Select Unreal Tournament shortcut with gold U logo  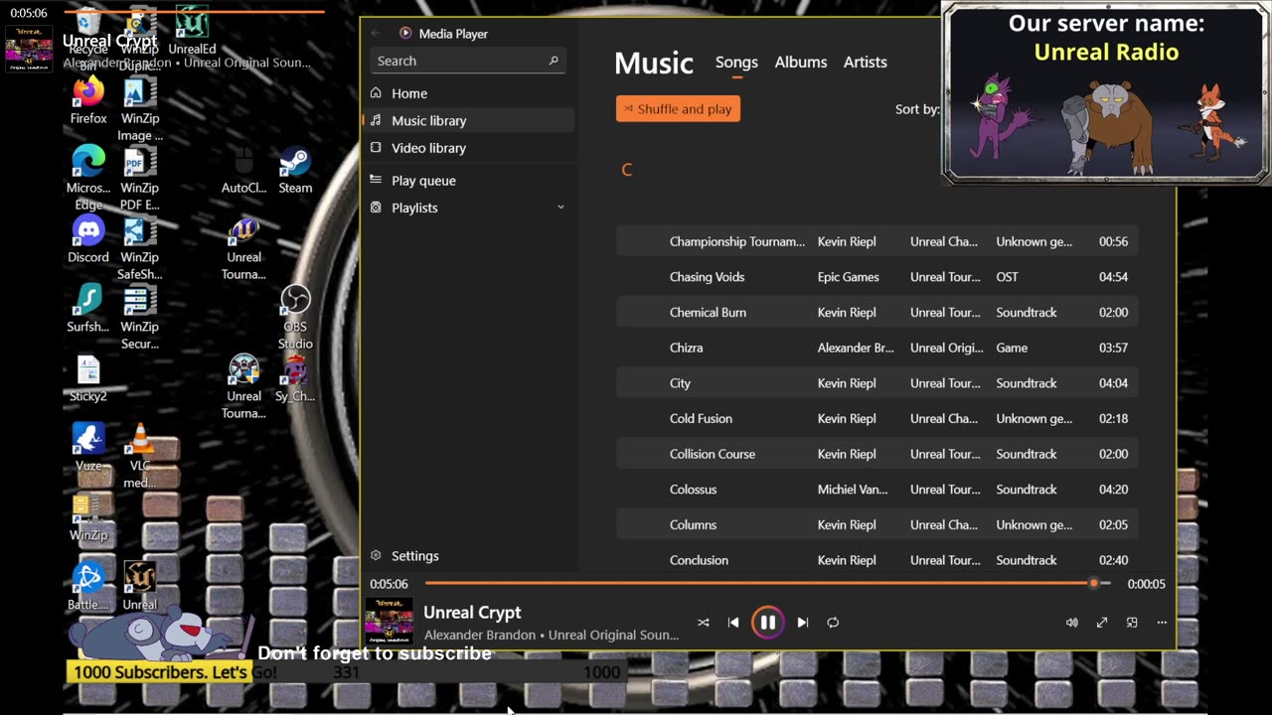click(x=243, y=247)
